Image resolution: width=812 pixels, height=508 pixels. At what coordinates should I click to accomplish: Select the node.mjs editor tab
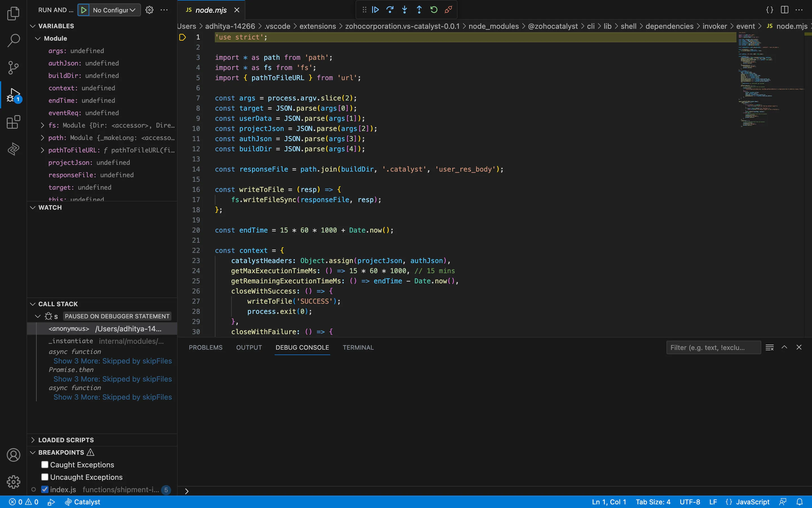coord(211,10)
